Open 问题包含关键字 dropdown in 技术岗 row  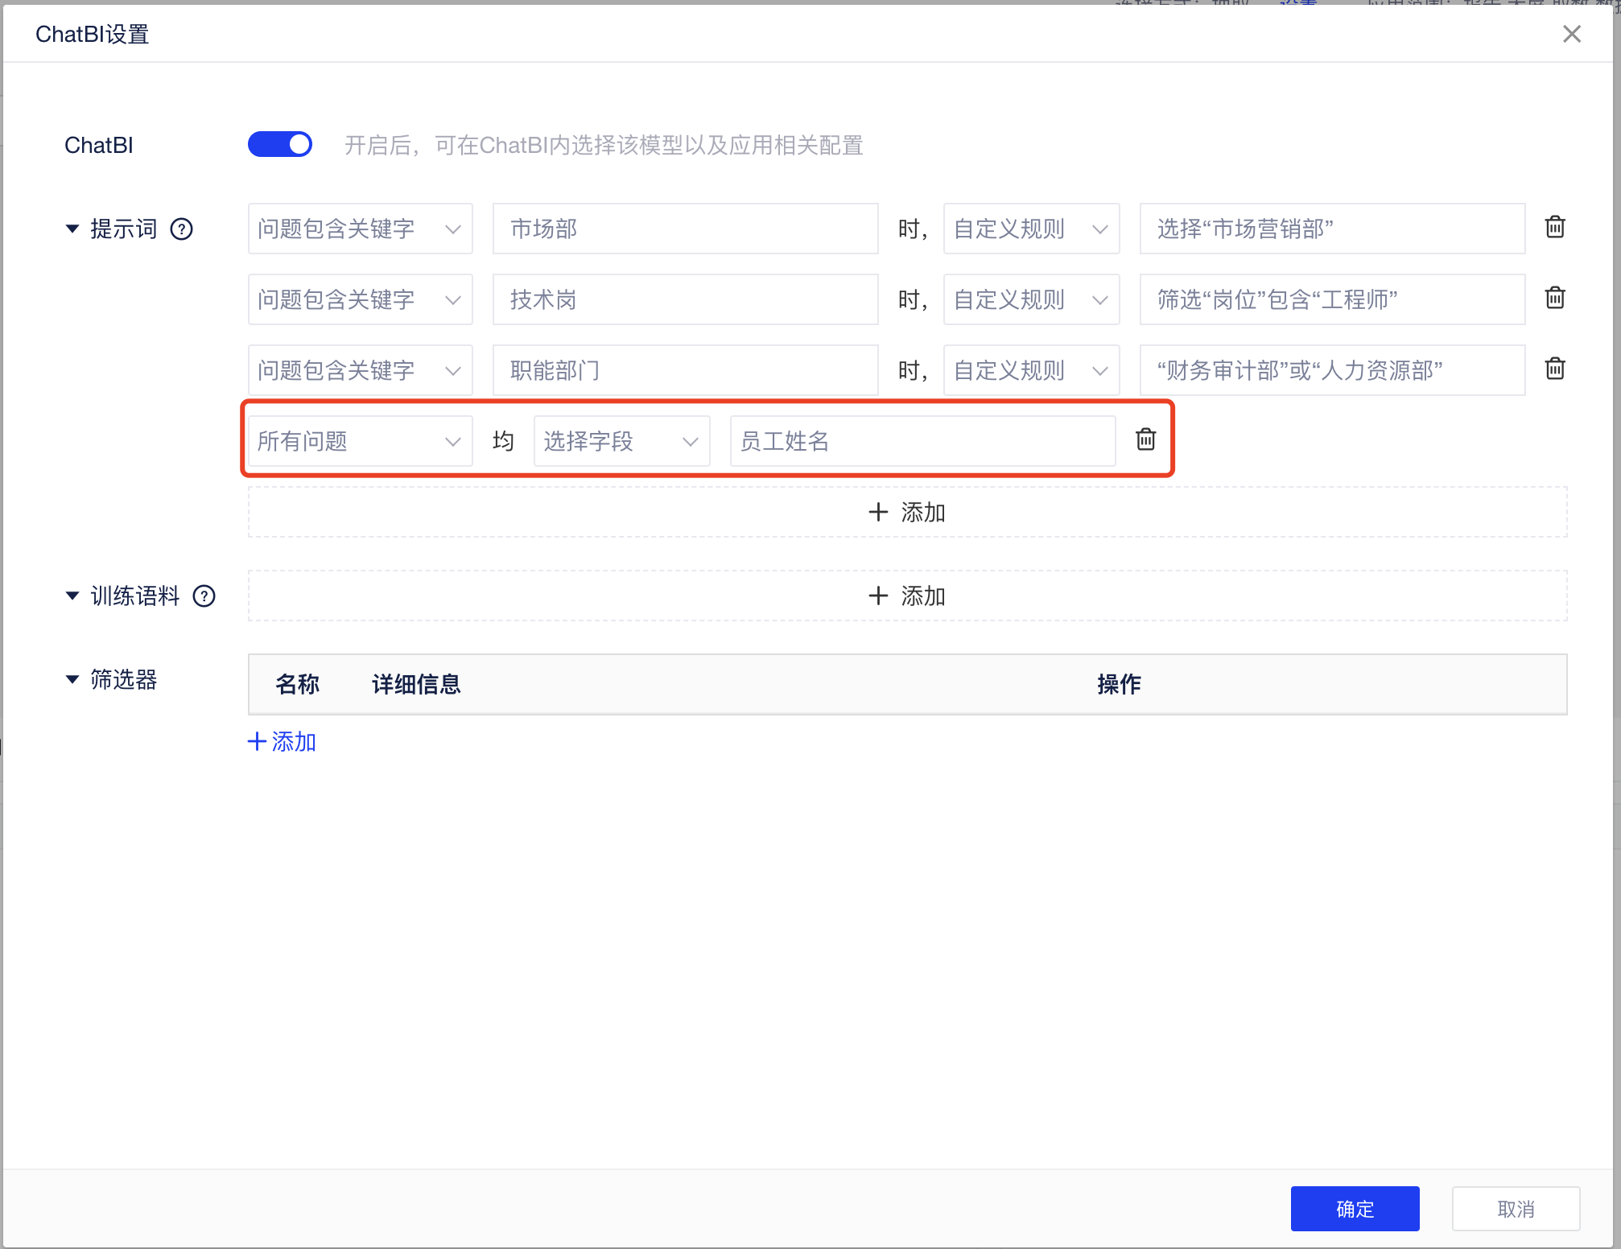coord(359,300)
